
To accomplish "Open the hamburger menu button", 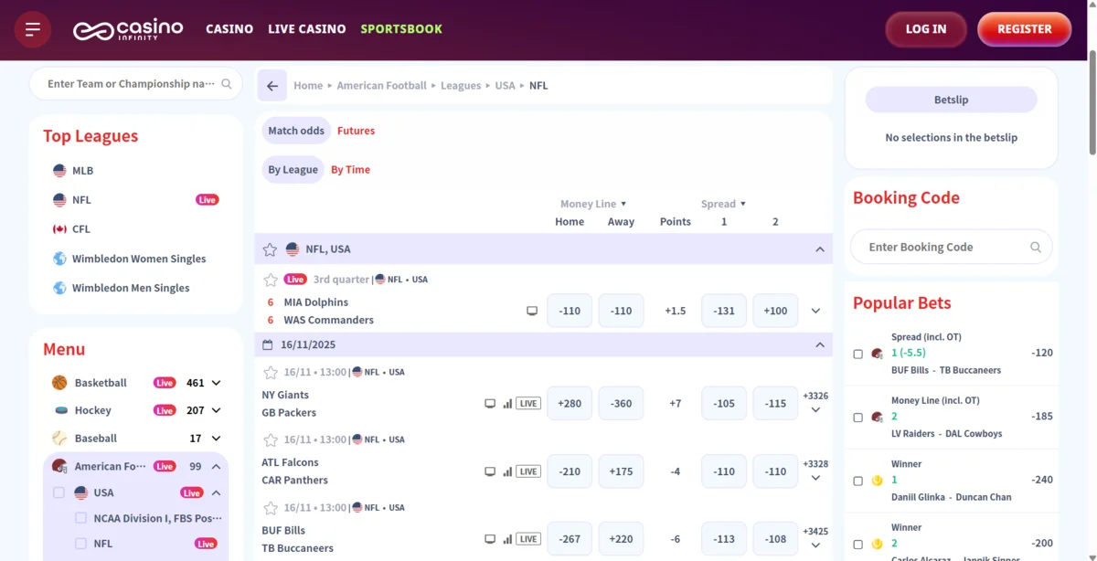I will point(33,29).
